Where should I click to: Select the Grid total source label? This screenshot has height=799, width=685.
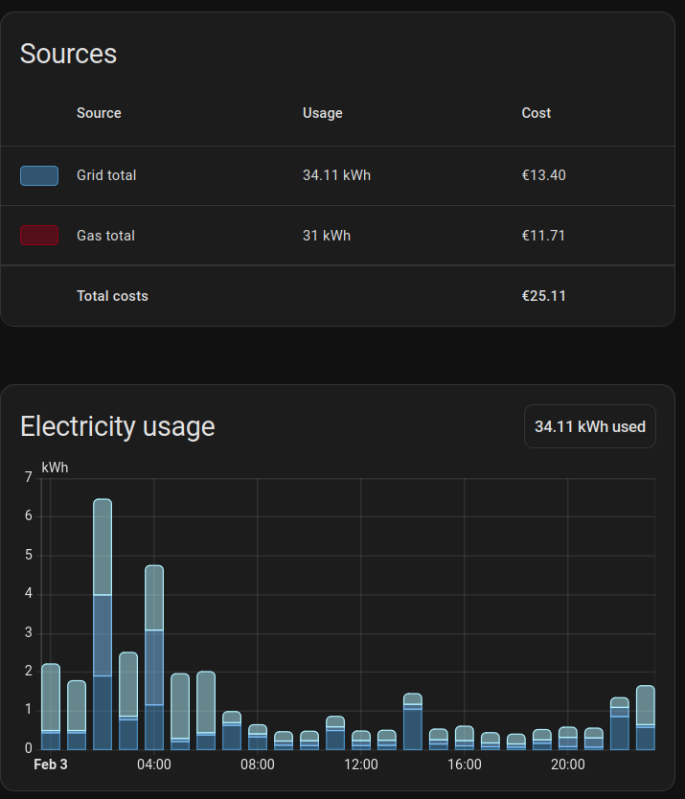tap(106, 175)
